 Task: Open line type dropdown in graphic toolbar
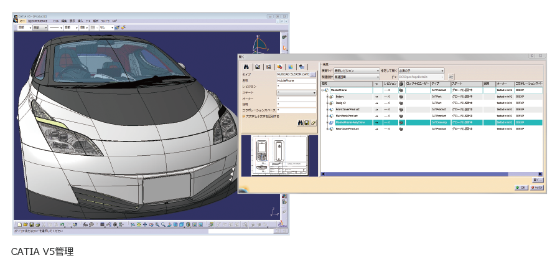(x=55, y=27)
